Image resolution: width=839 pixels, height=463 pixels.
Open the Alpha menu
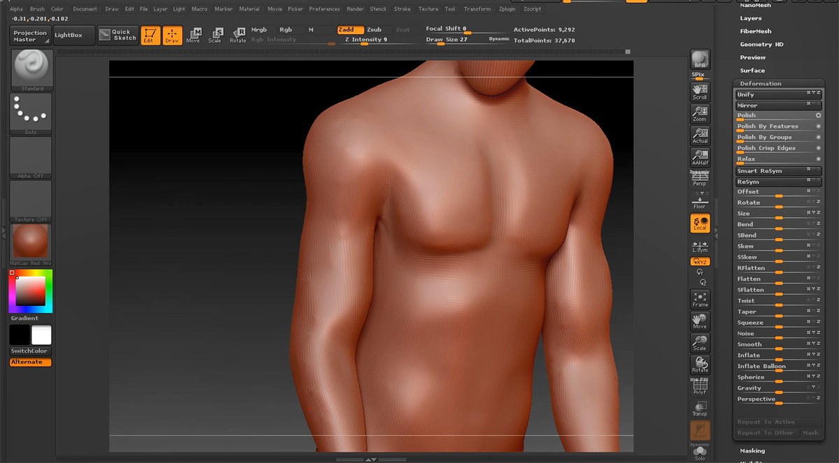click(x=16, y=9)
